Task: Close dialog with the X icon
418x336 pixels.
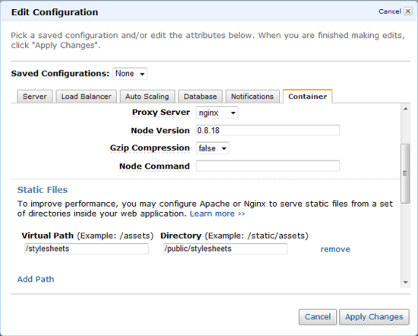Action: click(408, 11)
